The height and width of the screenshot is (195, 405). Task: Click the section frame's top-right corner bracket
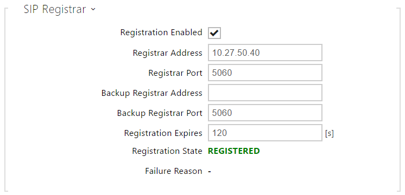click(x=398, y=10)
